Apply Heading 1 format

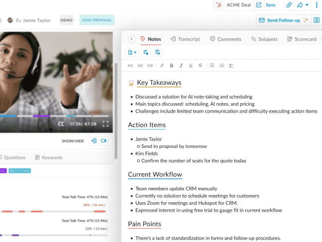point(130,65)
